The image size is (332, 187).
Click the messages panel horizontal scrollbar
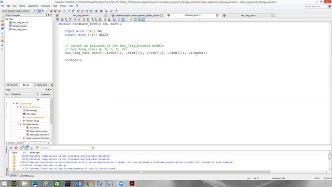141,172
